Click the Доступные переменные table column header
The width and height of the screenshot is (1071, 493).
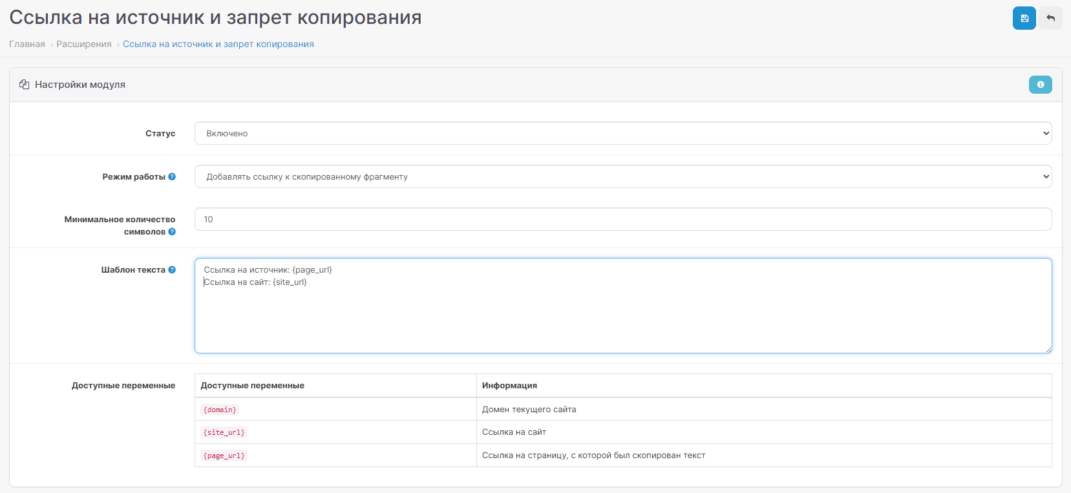coord(252,386)
